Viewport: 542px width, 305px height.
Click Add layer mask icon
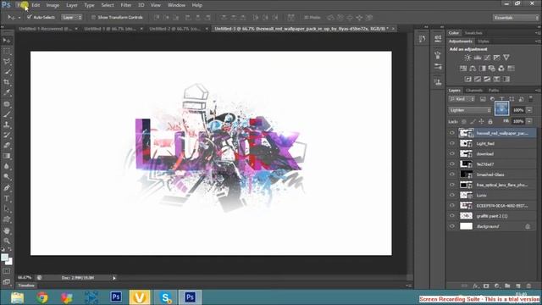point(486,286)
